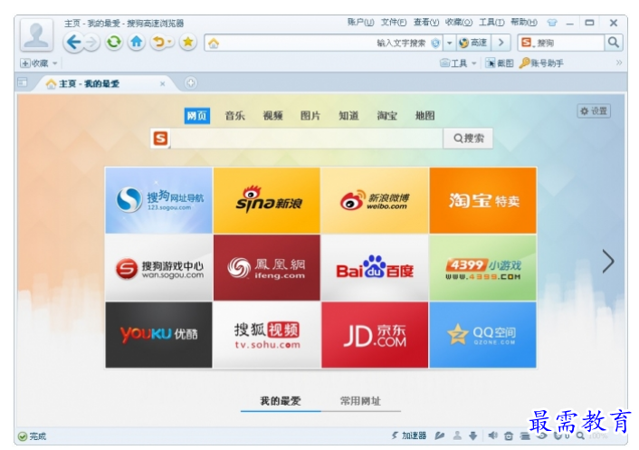639x450 pixels.
Task: Open the 淘宝特卖 tile
Action: click(x=483, y=200)
